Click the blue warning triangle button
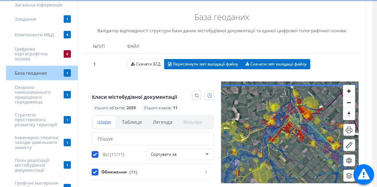Image resolution: width=377 pixels, height=187 pixels. (x=364, y=174)
